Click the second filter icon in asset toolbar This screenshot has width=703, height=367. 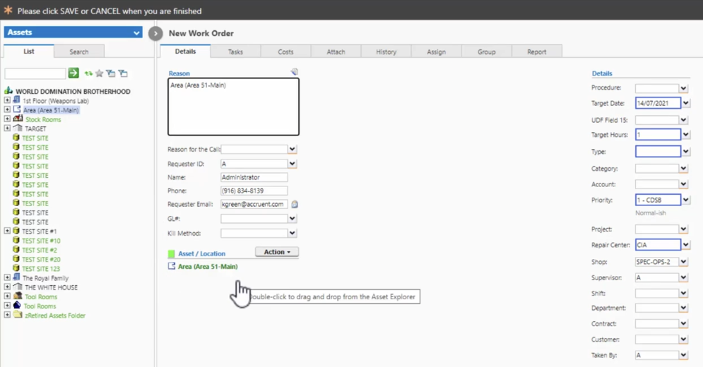123,73
